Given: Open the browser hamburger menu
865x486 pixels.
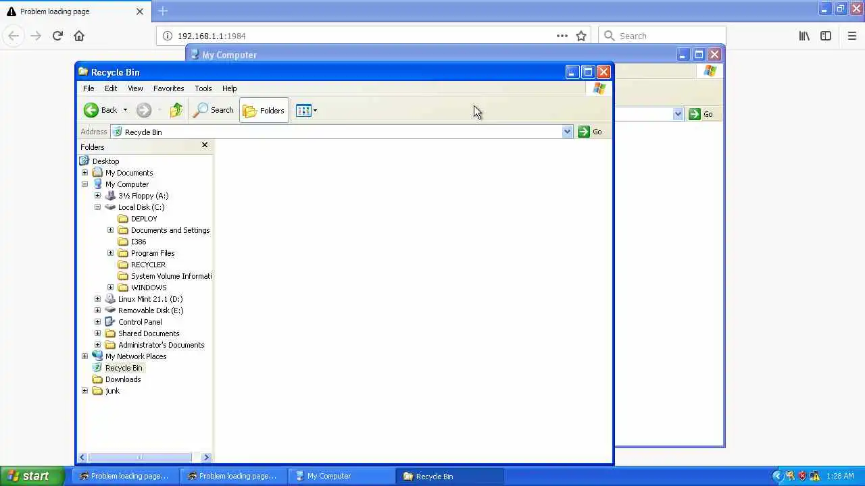Looking at the screenshot, I should (852, 36).
